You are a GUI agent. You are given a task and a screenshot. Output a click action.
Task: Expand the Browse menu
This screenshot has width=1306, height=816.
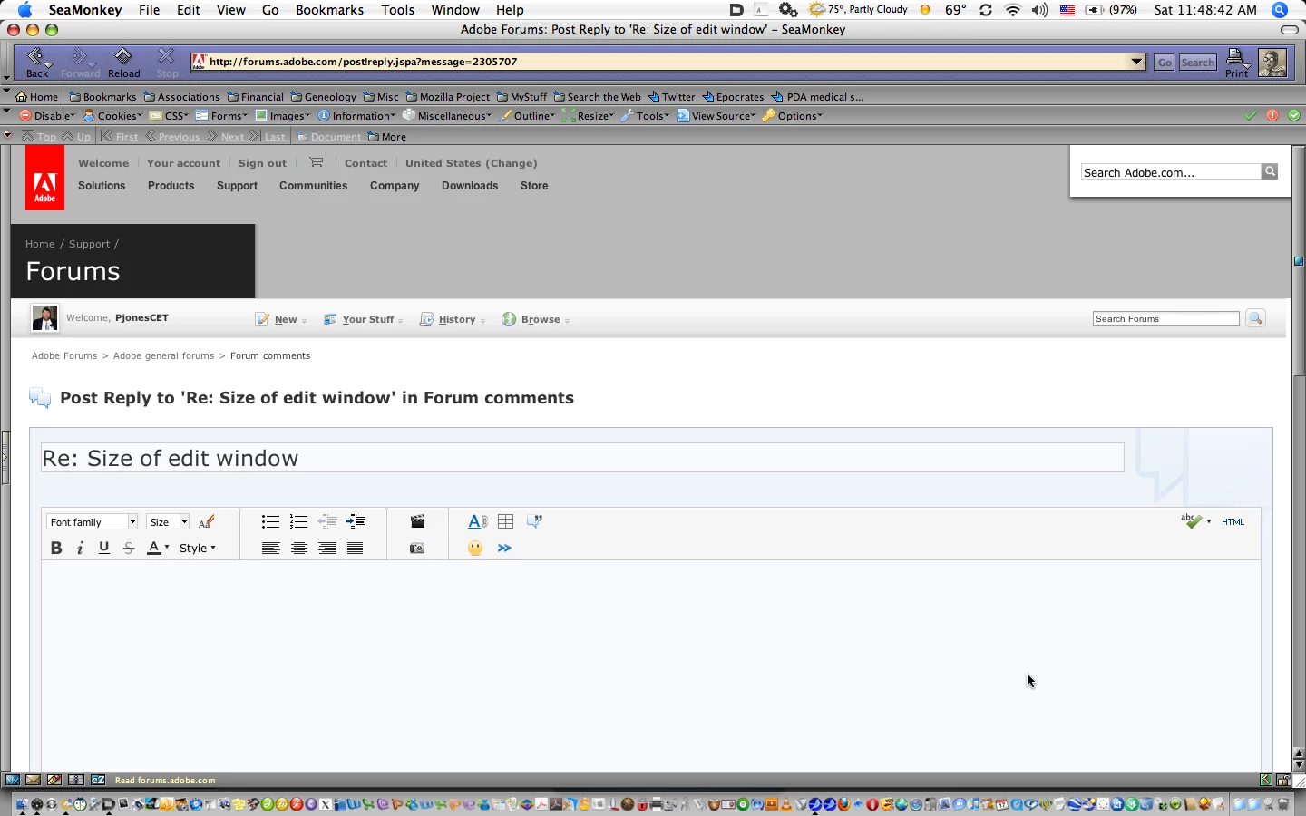point(535,319)
